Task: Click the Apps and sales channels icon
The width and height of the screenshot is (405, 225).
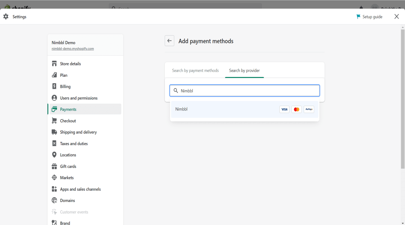Action: pos(54,189)
